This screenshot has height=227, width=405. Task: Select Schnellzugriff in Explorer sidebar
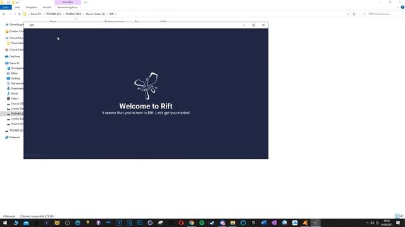coord(15,25)
